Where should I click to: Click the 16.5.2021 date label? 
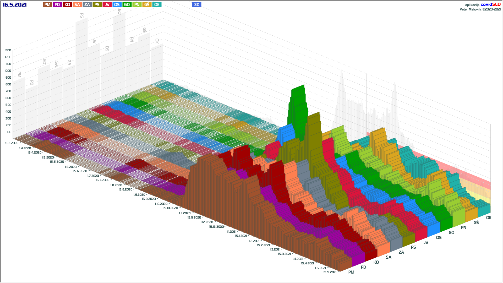15,4
